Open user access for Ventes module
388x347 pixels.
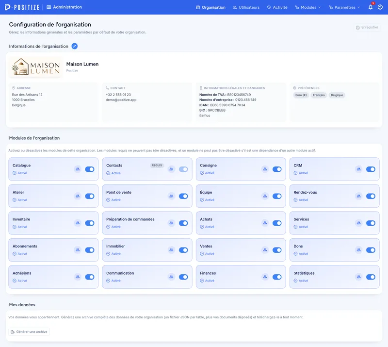click(x=265, y=250)
